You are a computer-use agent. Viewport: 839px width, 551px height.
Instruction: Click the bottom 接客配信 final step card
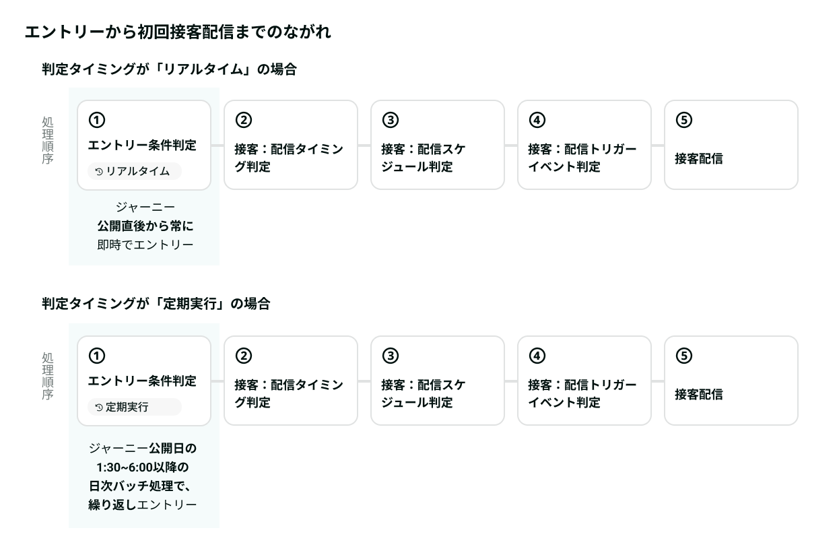coord(731,381)
